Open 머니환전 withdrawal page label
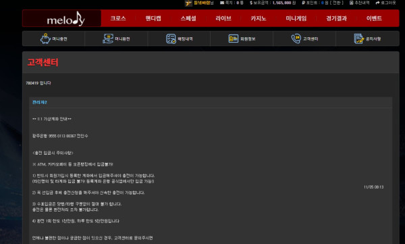 [122, 39]
